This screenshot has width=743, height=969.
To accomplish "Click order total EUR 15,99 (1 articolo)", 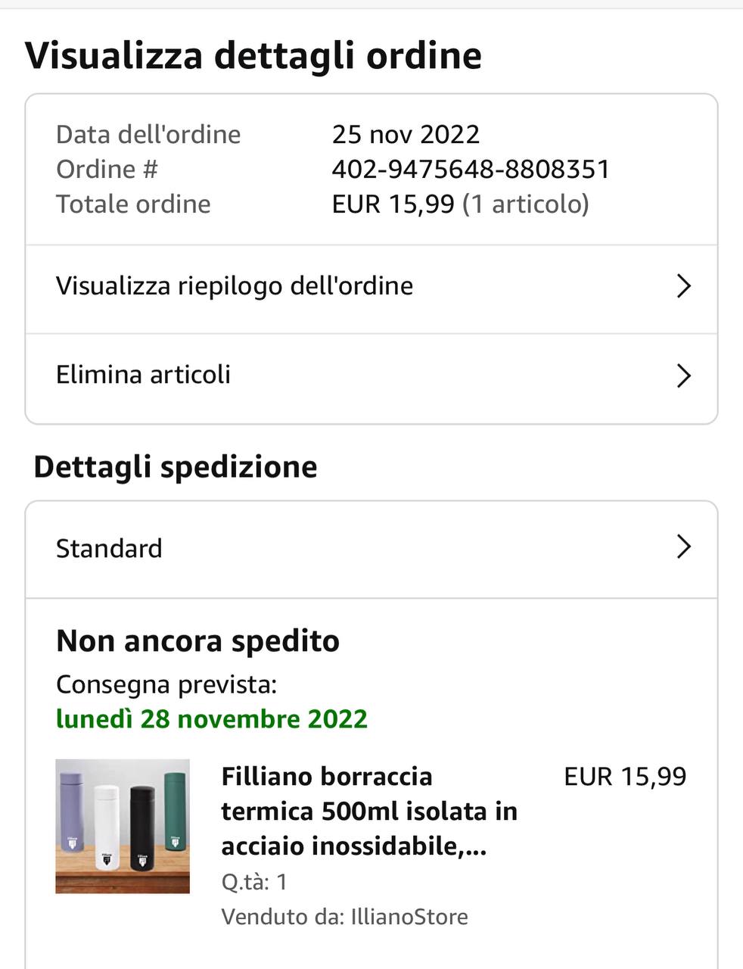I will 460,204.
